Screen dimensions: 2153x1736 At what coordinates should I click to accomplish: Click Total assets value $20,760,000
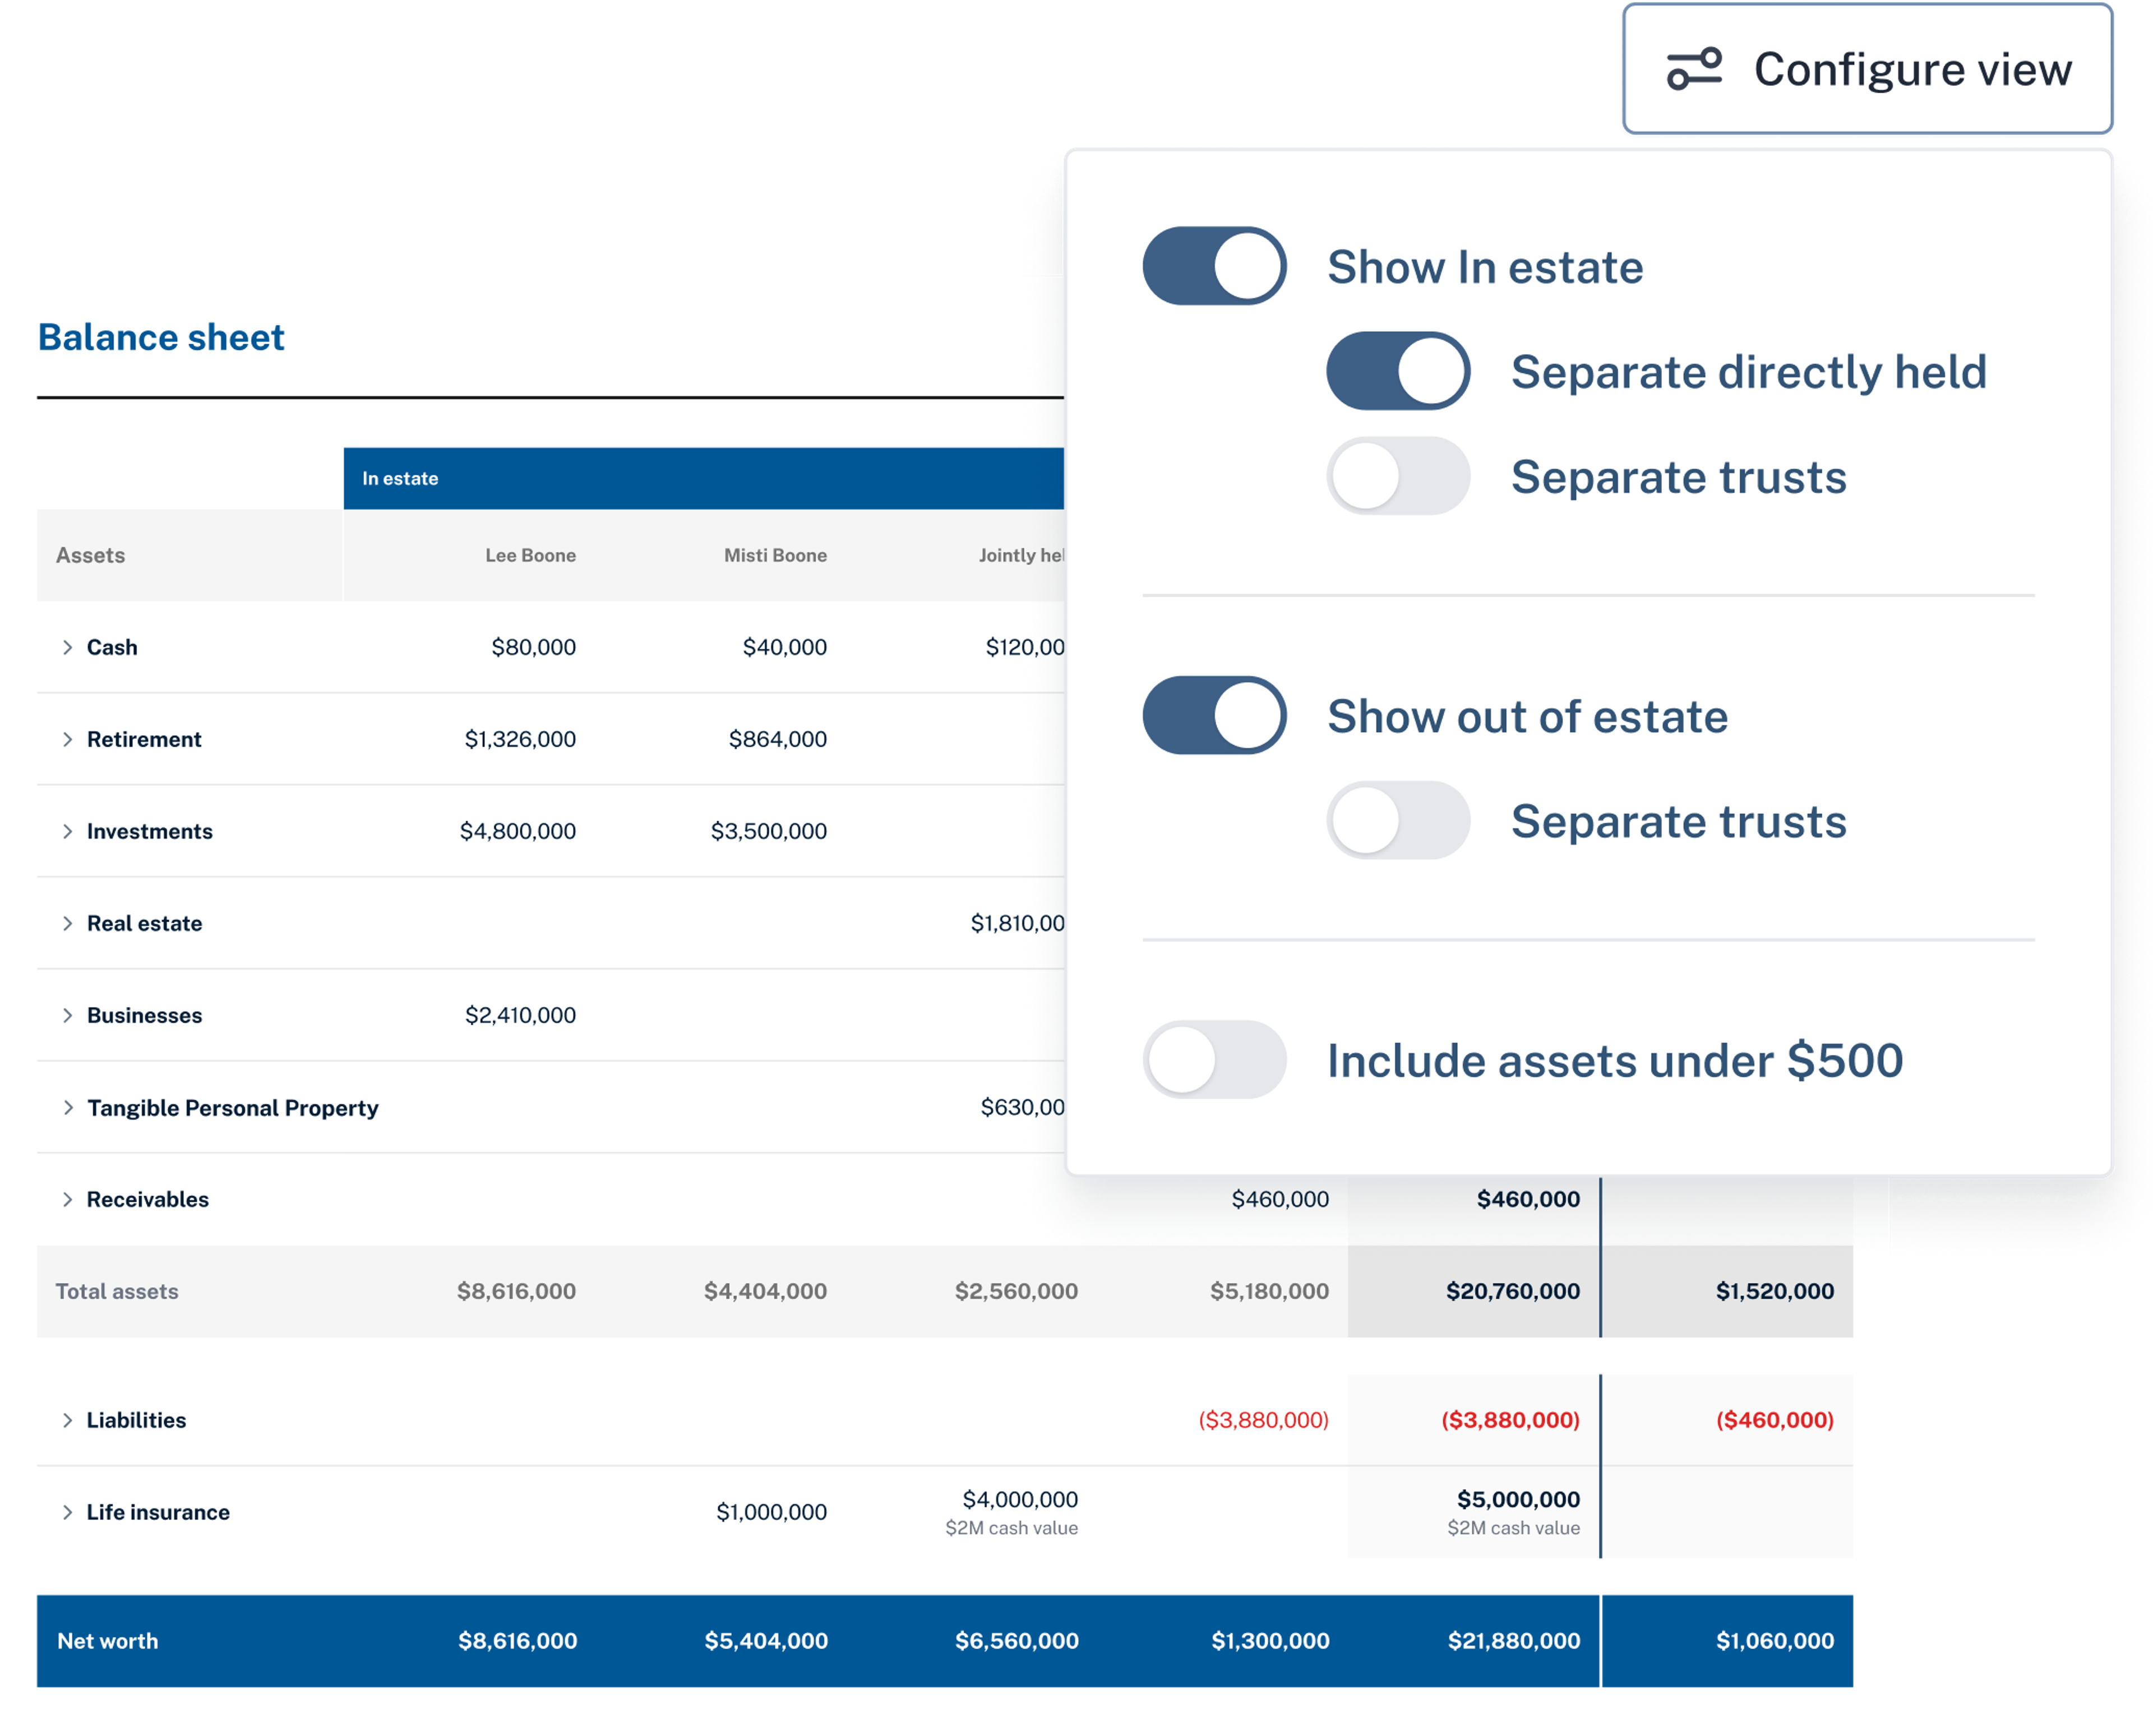[1512, 1291]
